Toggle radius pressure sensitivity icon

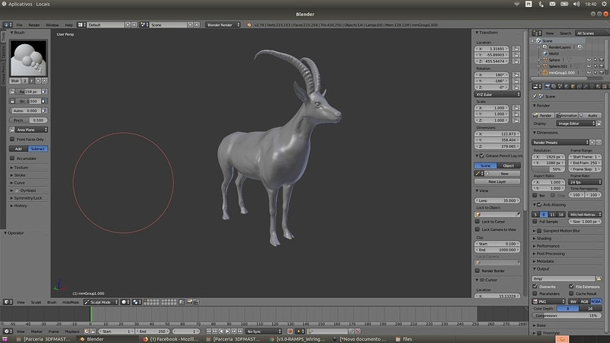coord(44,91)
